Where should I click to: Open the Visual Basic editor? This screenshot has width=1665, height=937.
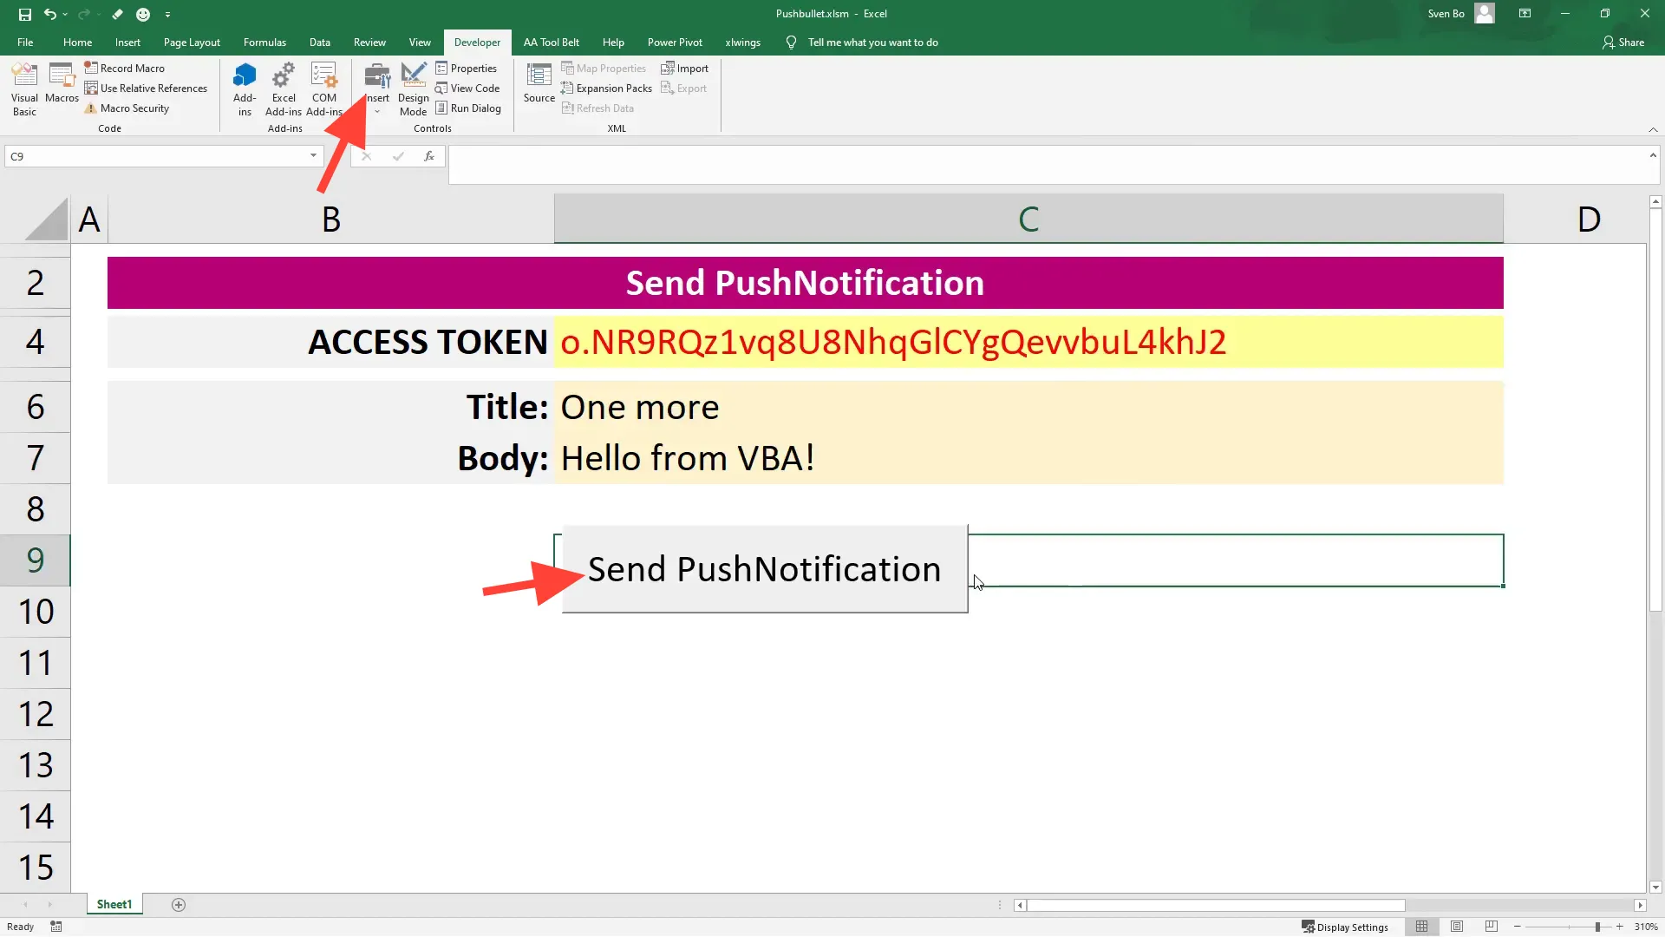point(23,87)
